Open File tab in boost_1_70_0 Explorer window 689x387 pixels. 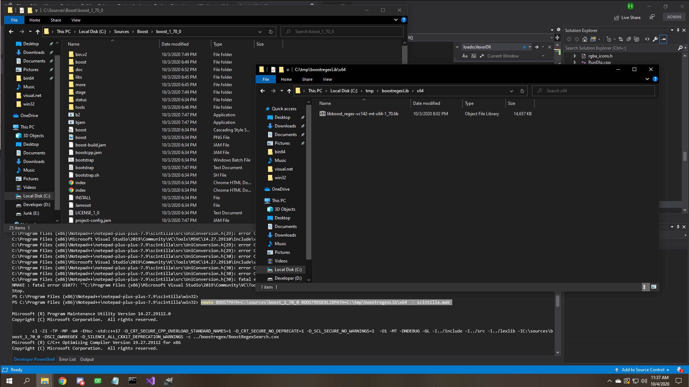14,20
